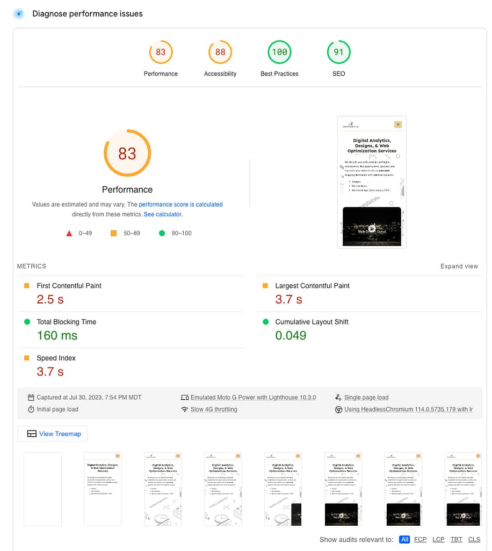Viewport: 492px width, 551px height.
Task: Open the performance score is calculated link
Action: (x=180, y=204)
